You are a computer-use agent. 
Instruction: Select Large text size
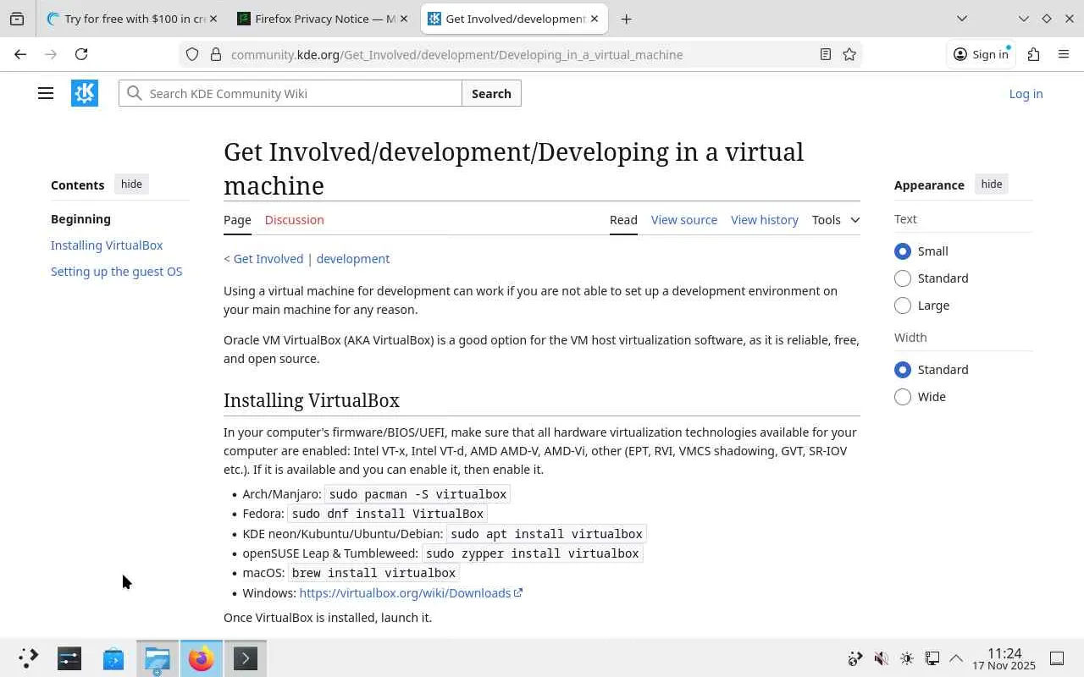[x=903, y=305]
